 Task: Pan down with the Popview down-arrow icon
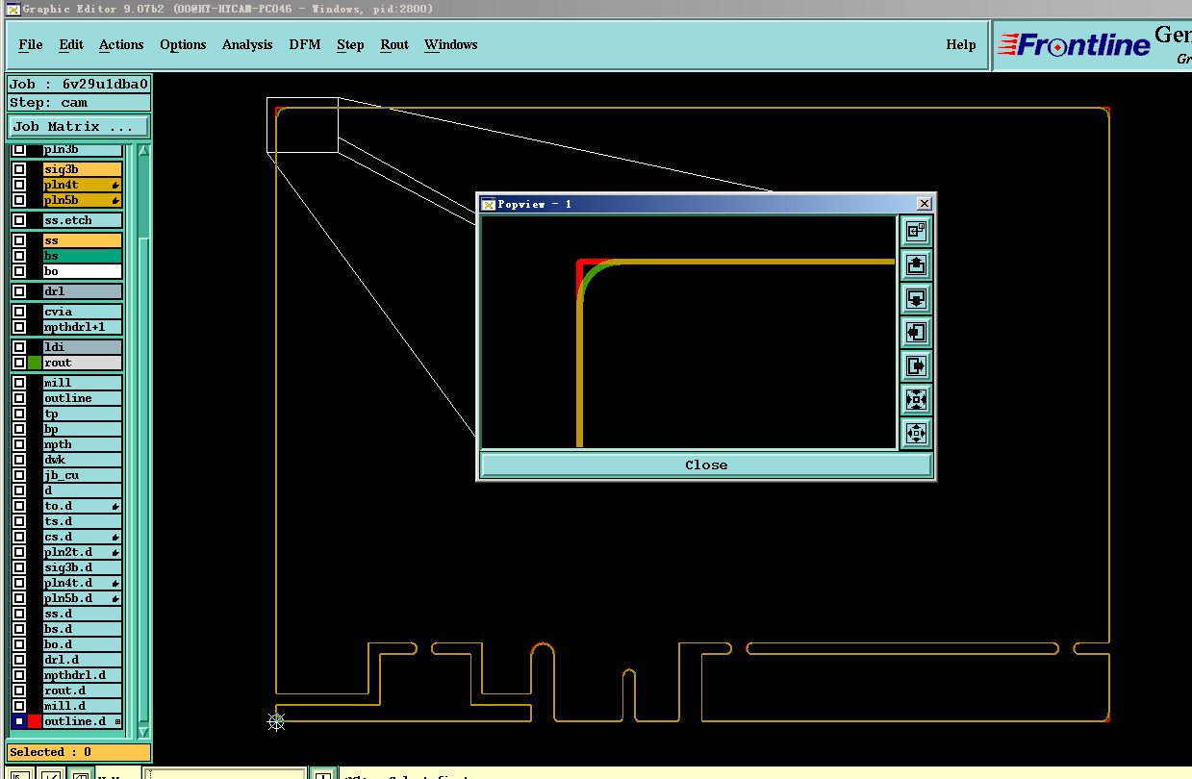pos(916,298)
